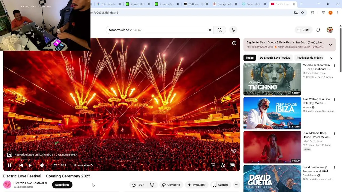Open the Crear menu
The image size is (342, 192).
[303, 30]
